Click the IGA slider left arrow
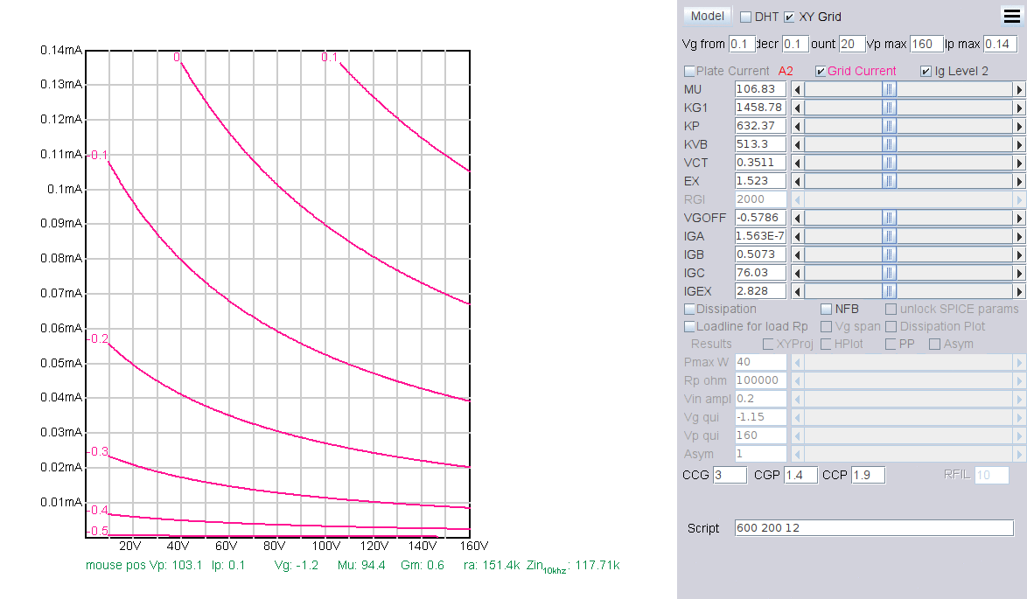The width and height of the screenshot is (1027, 599). (797, 236)
